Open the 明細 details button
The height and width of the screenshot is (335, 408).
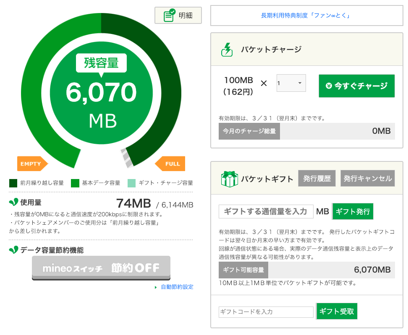coord(178,16)
